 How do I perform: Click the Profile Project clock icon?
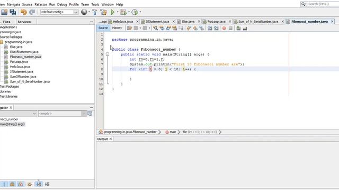(x=135, y=12)
